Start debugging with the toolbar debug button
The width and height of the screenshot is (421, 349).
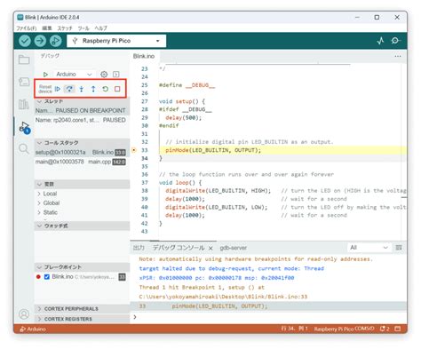tap(56, 41)
